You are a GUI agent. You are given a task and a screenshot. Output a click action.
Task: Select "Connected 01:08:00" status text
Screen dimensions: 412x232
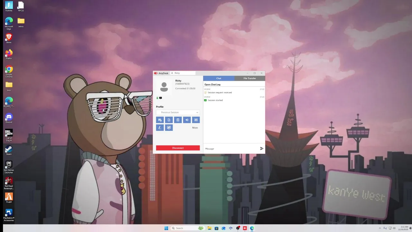pos(185,88)
